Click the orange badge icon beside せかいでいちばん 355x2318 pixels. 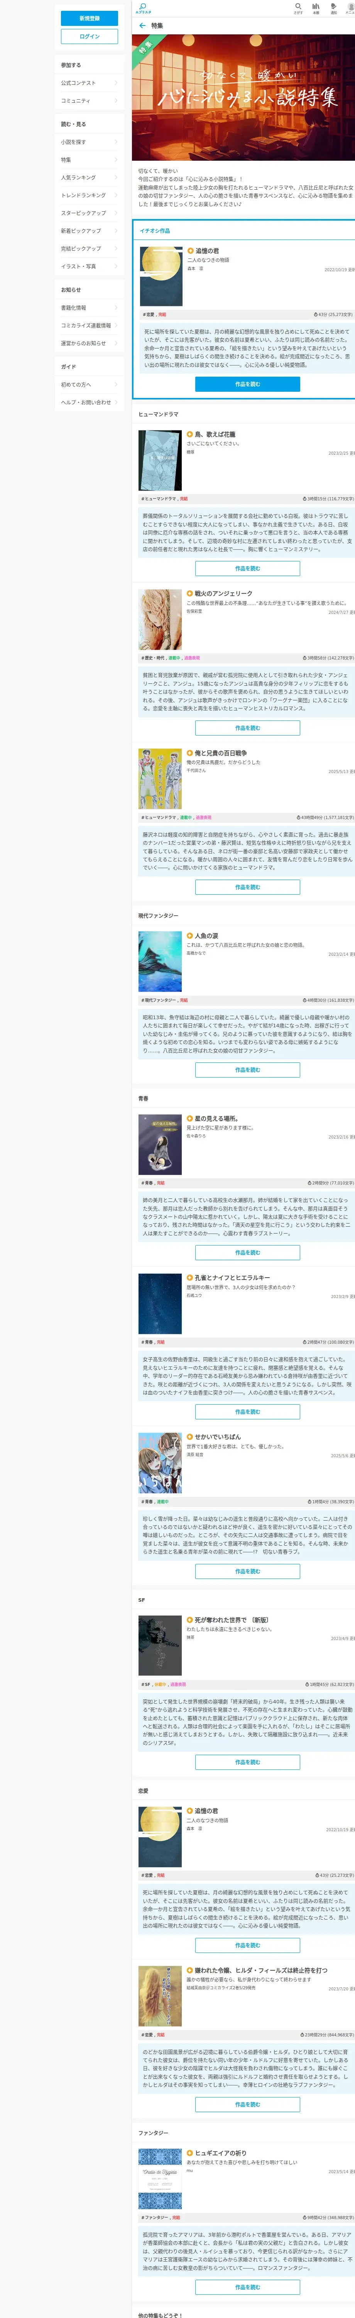pos(189,1437)
